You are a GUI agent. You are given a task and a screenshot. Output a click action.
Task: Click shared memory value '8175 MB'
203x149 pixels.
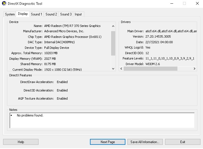tap(50, 64)
